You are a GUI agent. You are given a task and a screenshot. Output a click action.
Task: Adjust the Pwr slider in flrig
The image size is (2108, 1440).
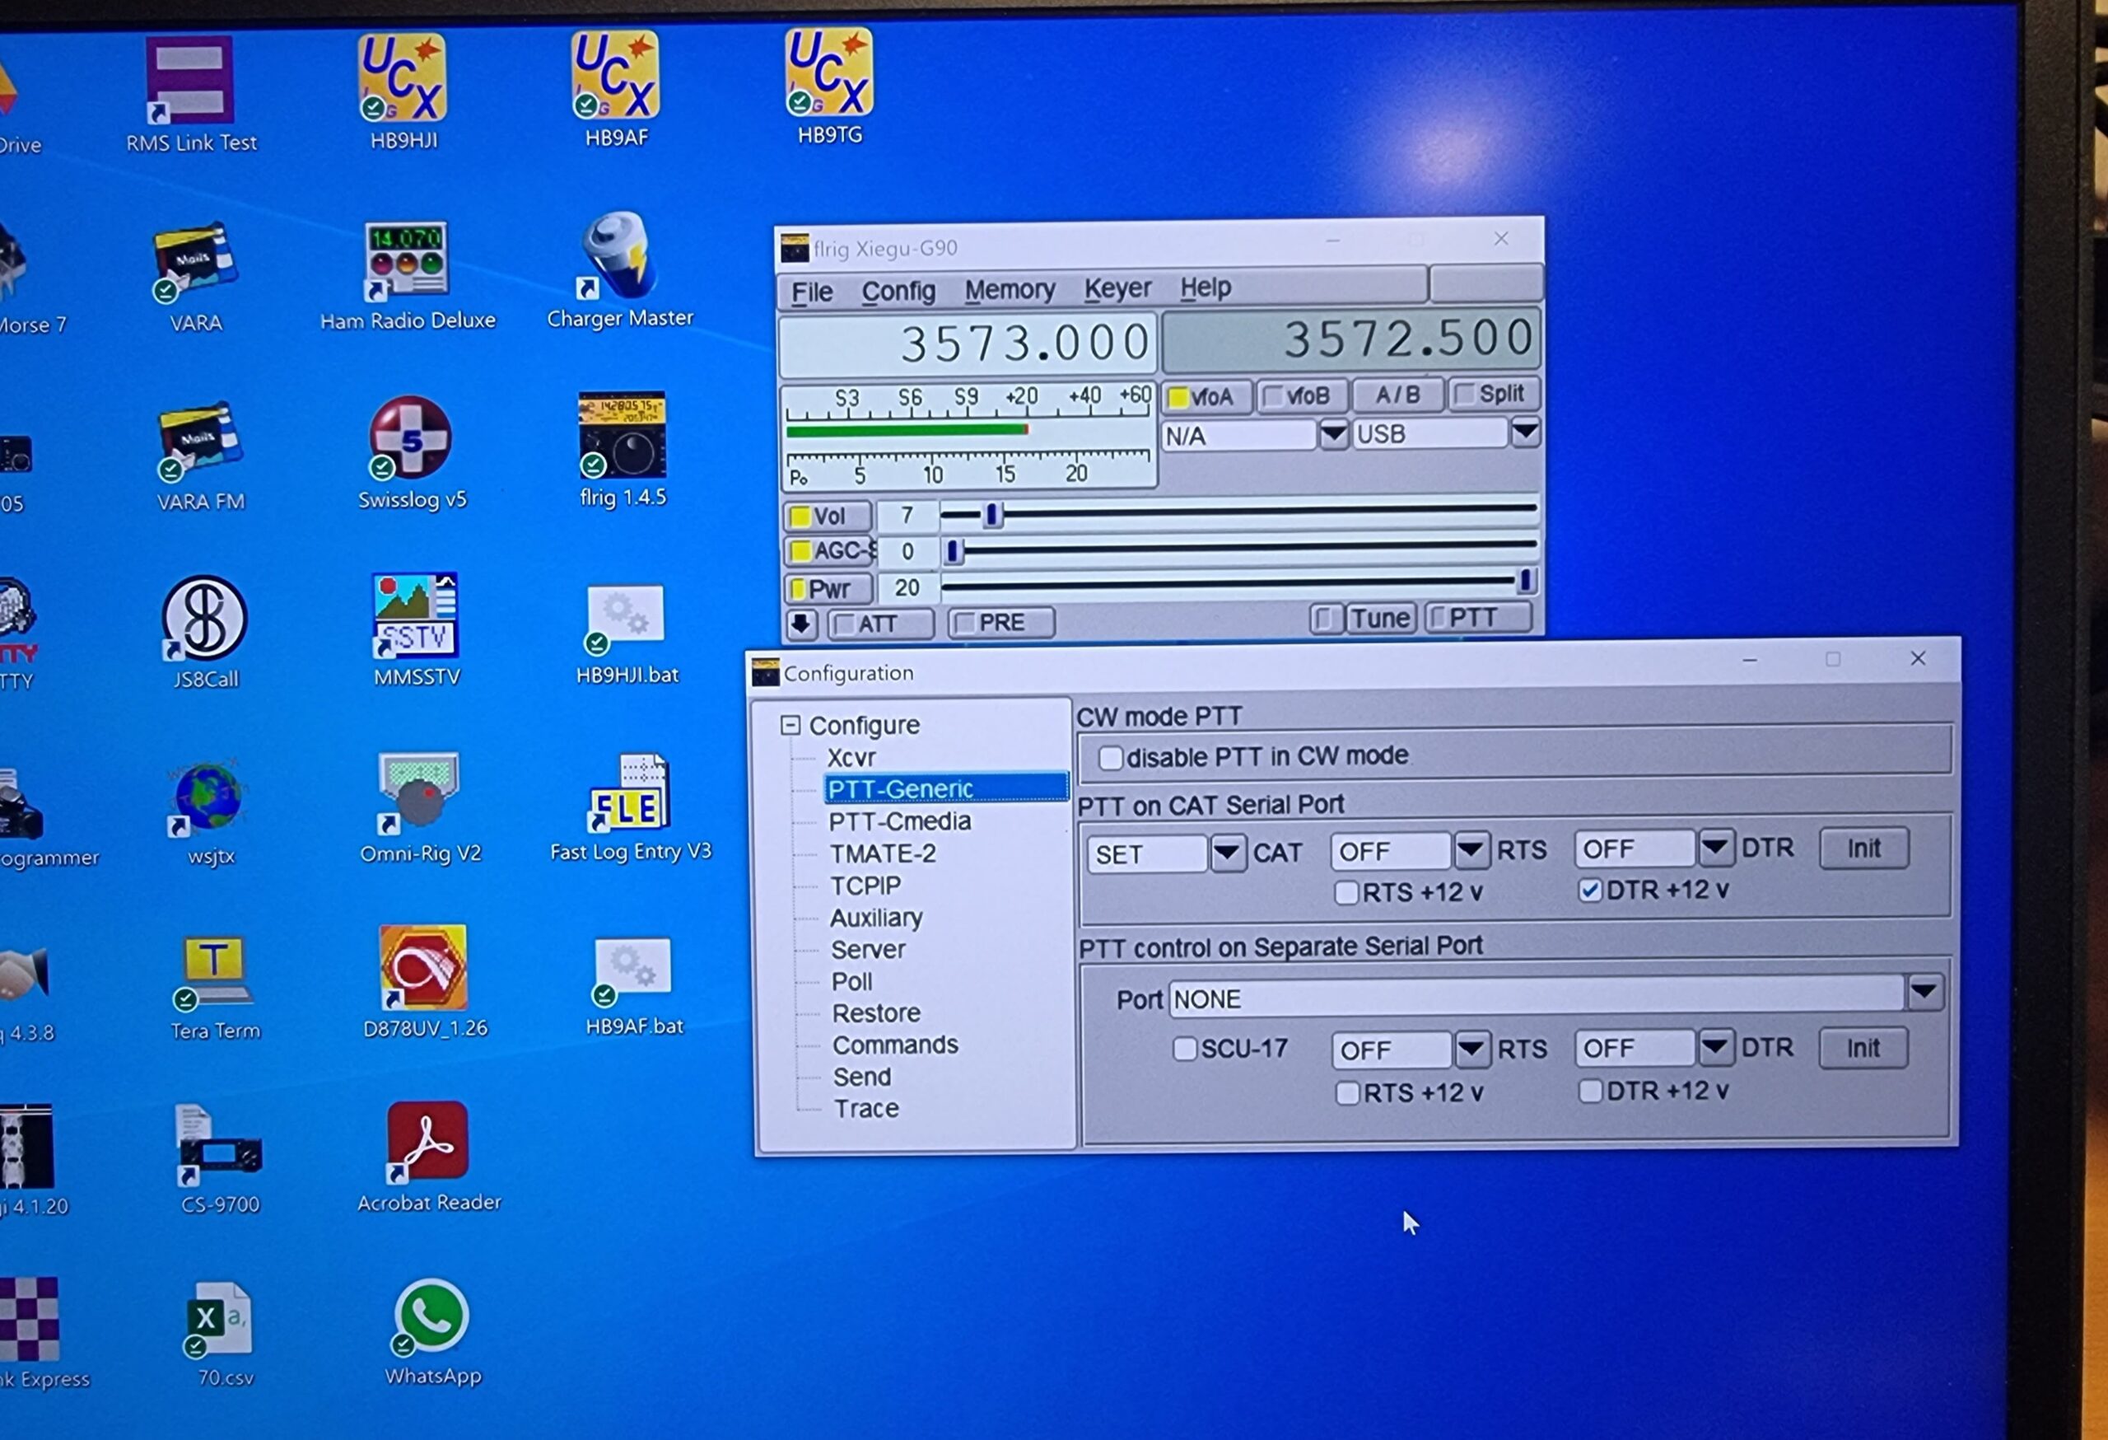click(x=1238, y=582)
